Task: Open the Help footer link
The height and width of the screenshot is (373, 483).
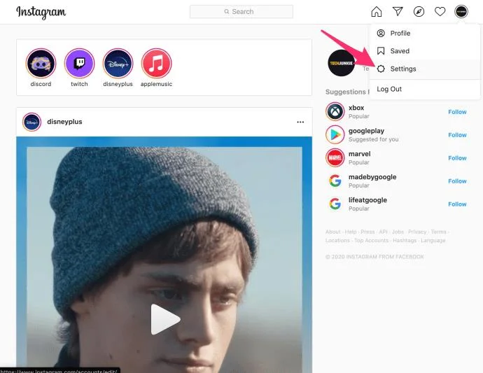Action: [x=351, y=232]
